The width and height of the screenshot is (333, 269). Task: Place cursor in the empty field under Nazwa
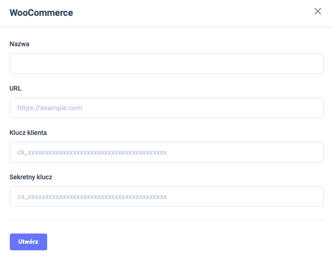click(166, 64)
